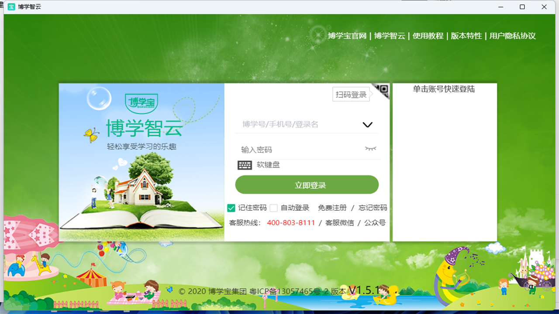Screen dimensions: 559x314
Task: Click the 立即登录 button
Action: click(x=307, y=185)
